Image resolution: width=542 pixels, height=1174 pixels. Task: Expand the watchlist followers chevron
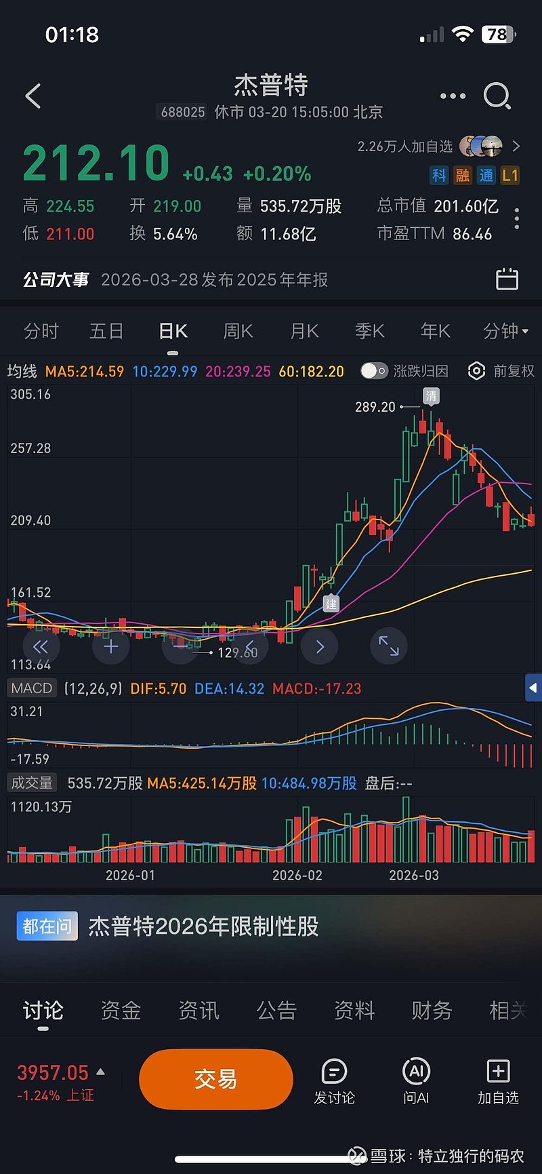pos(516,146)
